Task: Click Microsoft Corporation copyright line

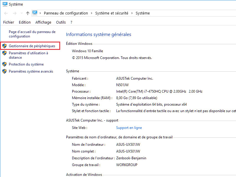Action: [x=112, y=58]
